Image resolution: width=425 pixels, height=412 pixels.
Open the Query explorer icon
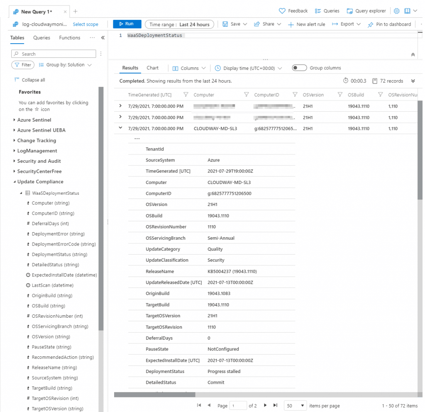349,11
